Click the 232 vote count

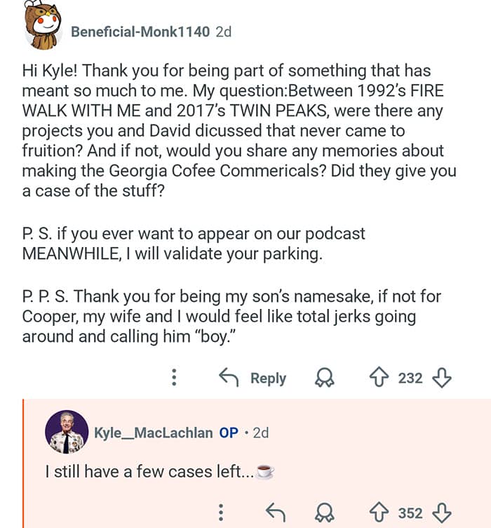tap(410, 378)
